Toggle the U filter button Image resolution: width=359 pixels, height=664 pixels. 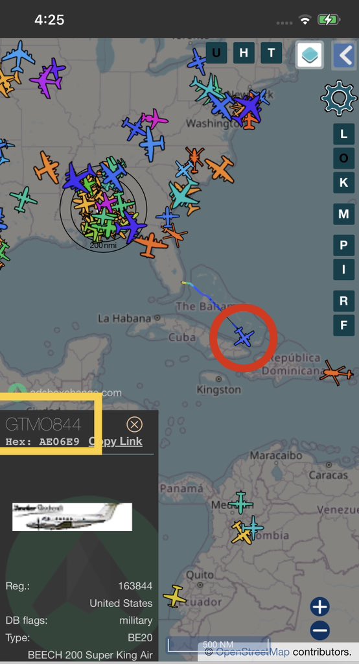click(x=216, y=53)
